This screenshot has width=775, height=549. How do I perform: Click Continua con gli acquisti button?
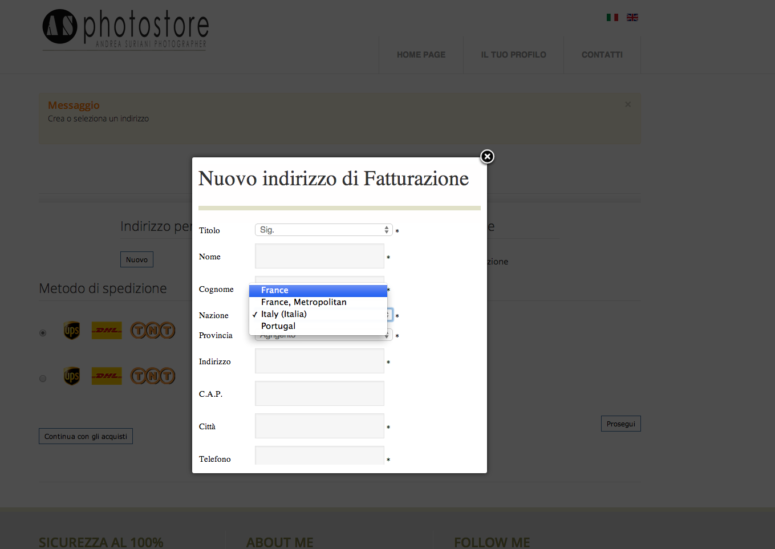[x=86, y=436]
